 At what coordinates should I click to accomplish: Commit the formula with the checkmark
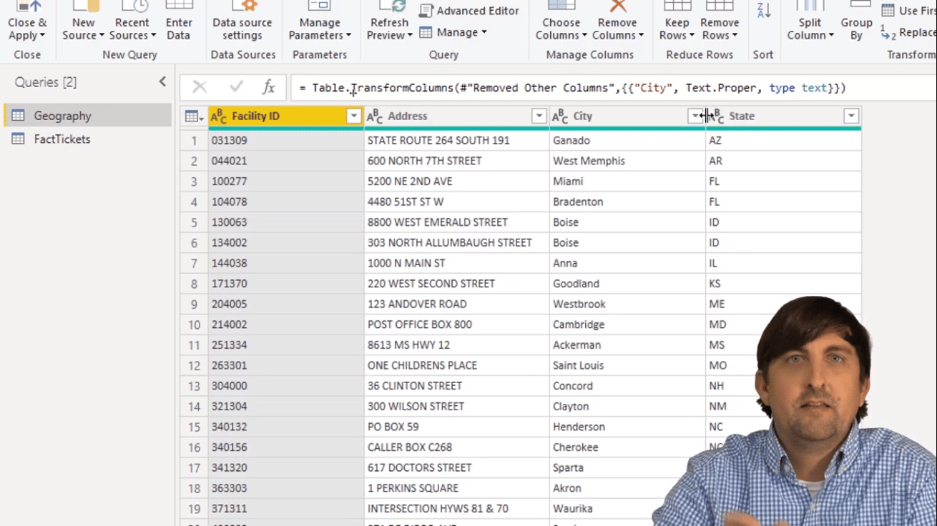[234, 86]
